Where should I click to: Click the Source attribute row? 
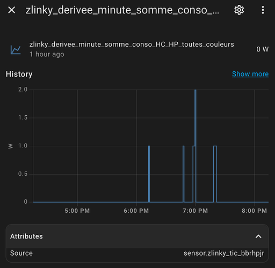coord(137,253)
